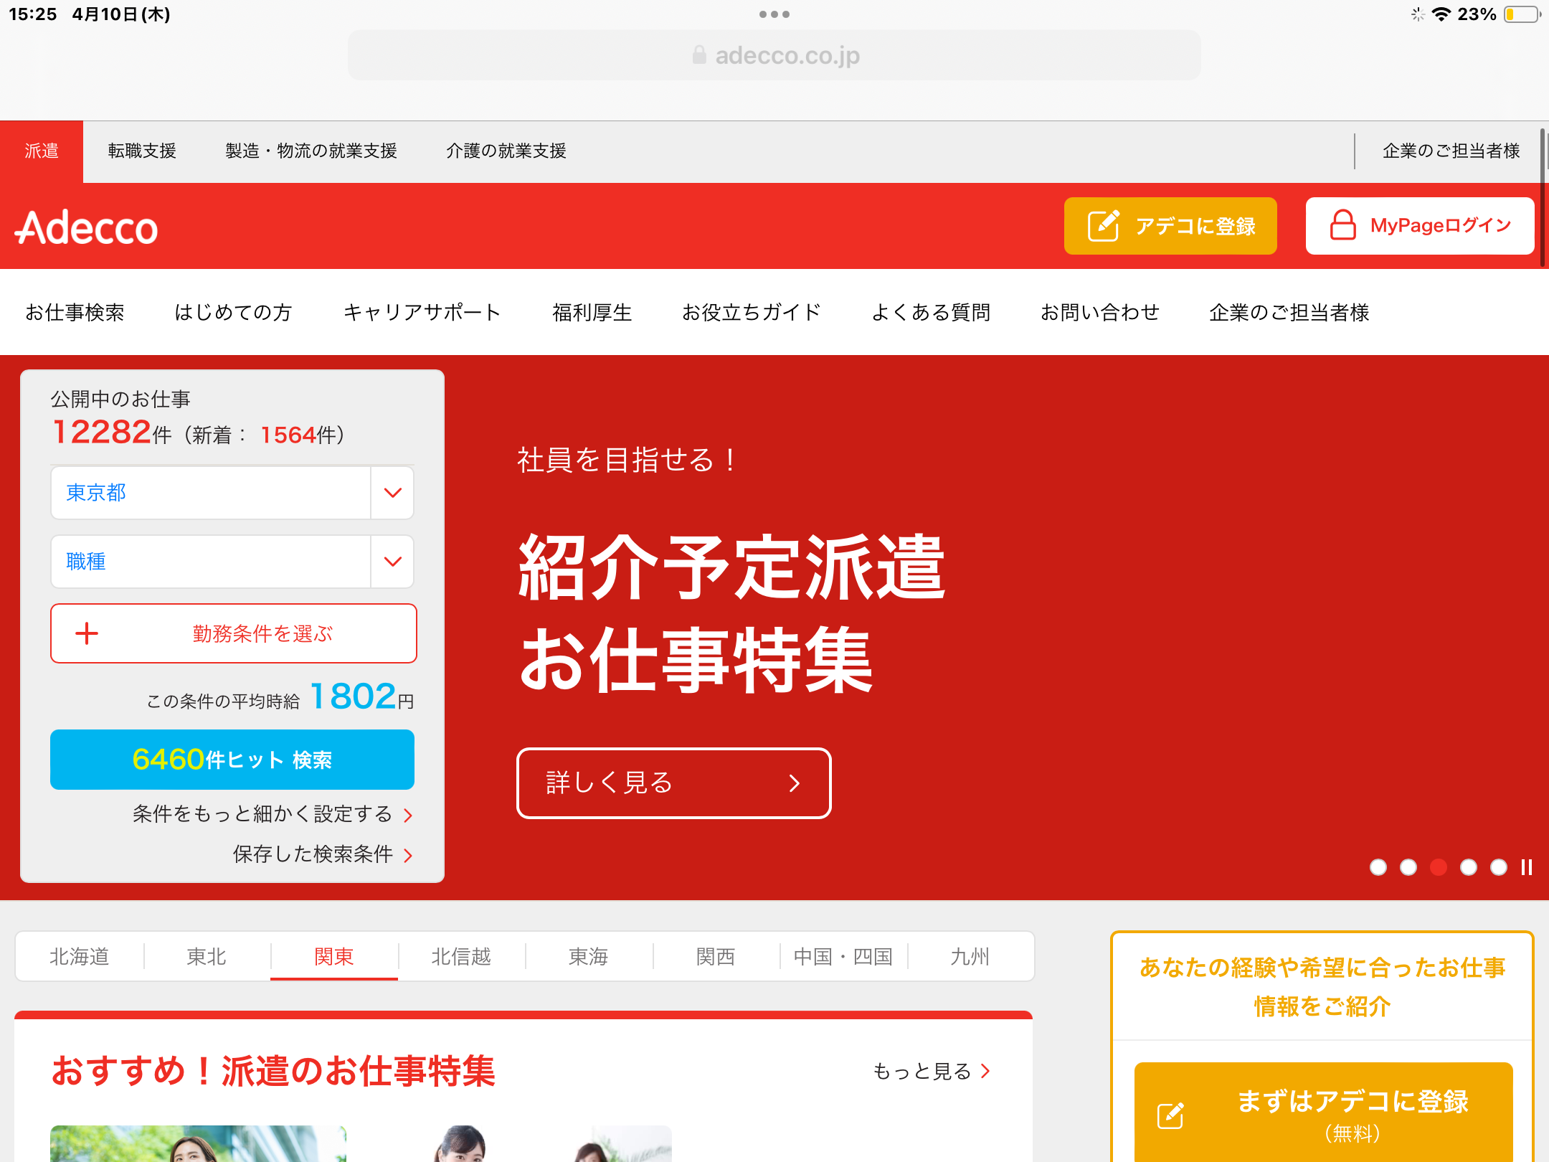Viewport: 1549px width, 1162px height.
Task: Click アデコに登録 button
Action: pos(1170,226)
